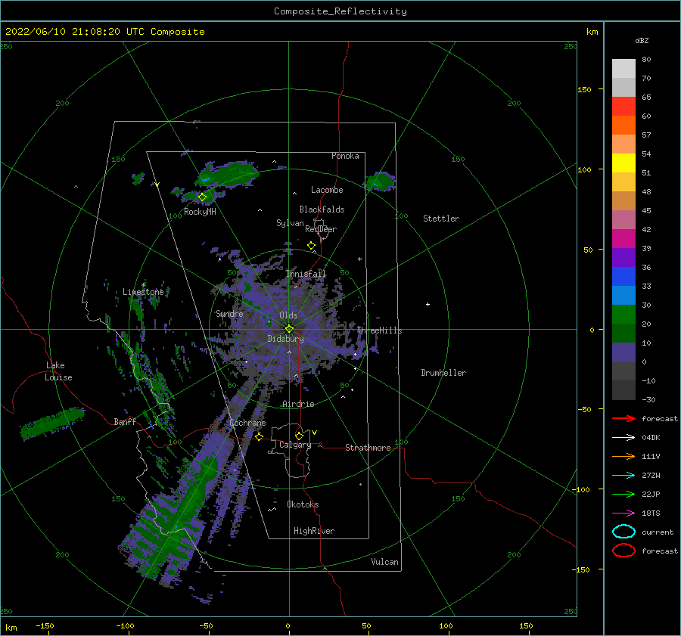Click the white plus marker north of Drumheller

428,304
